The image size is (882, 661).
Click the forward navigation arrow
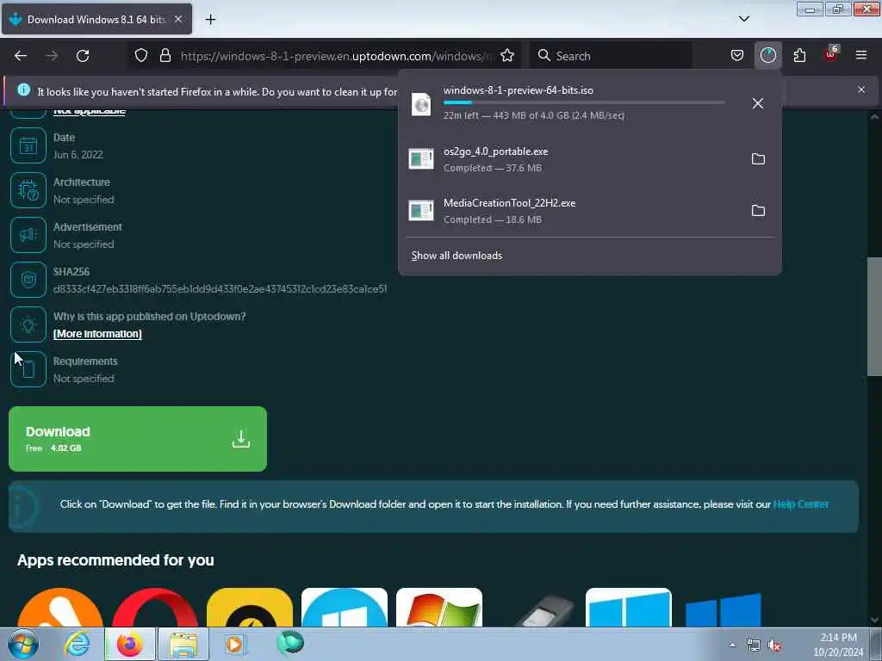click(52, 56)
